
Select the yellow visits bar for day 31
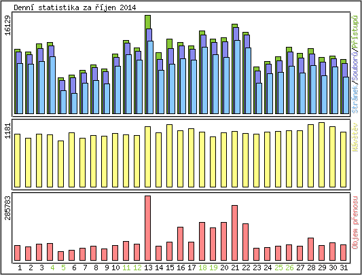343,160
